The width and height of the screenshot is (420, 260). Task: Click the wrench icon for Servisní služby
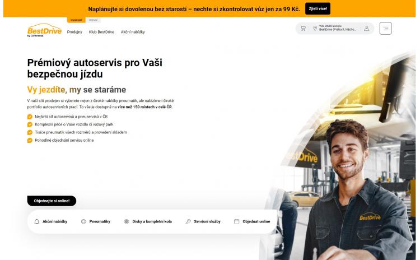pos(188,221)
